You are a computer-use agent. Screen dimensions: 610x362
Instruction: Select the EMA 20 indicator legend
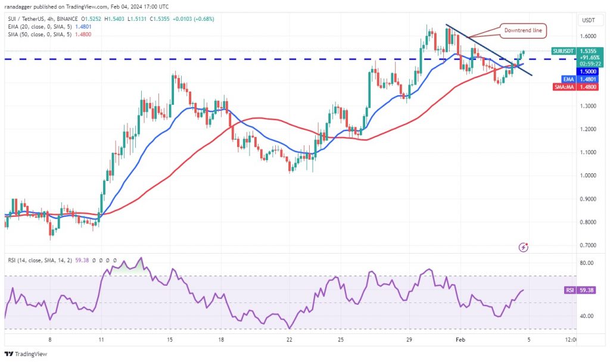point(50,26)
